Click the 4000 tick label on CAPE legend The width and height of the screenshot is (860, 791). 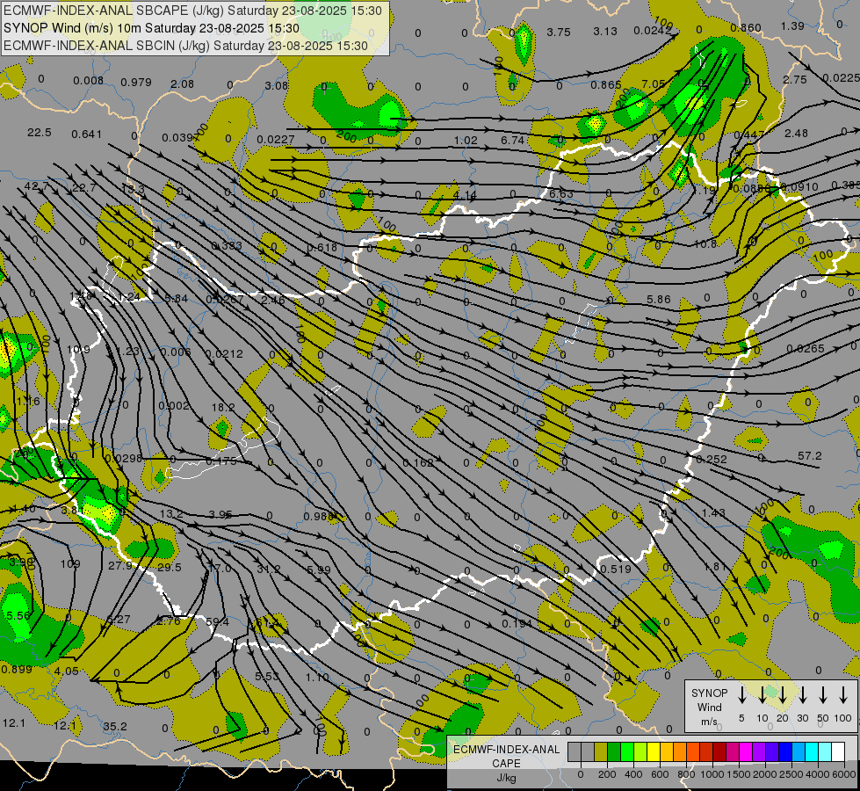(817, 774)
